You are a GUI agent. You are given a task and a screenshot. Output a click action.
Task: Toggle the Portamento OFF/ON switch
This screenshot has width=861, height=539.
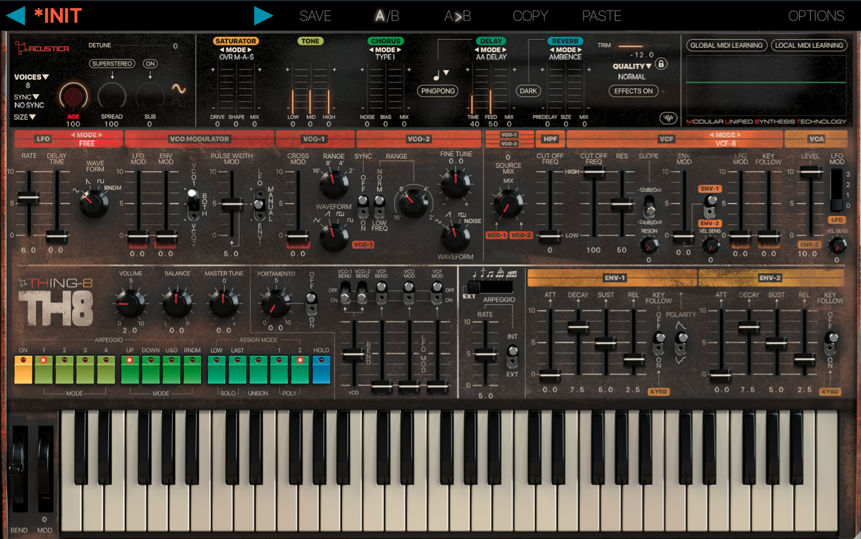[x=311, y=303]
